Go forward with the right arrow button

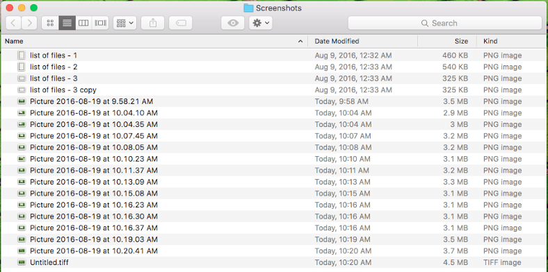click(29, 23)
